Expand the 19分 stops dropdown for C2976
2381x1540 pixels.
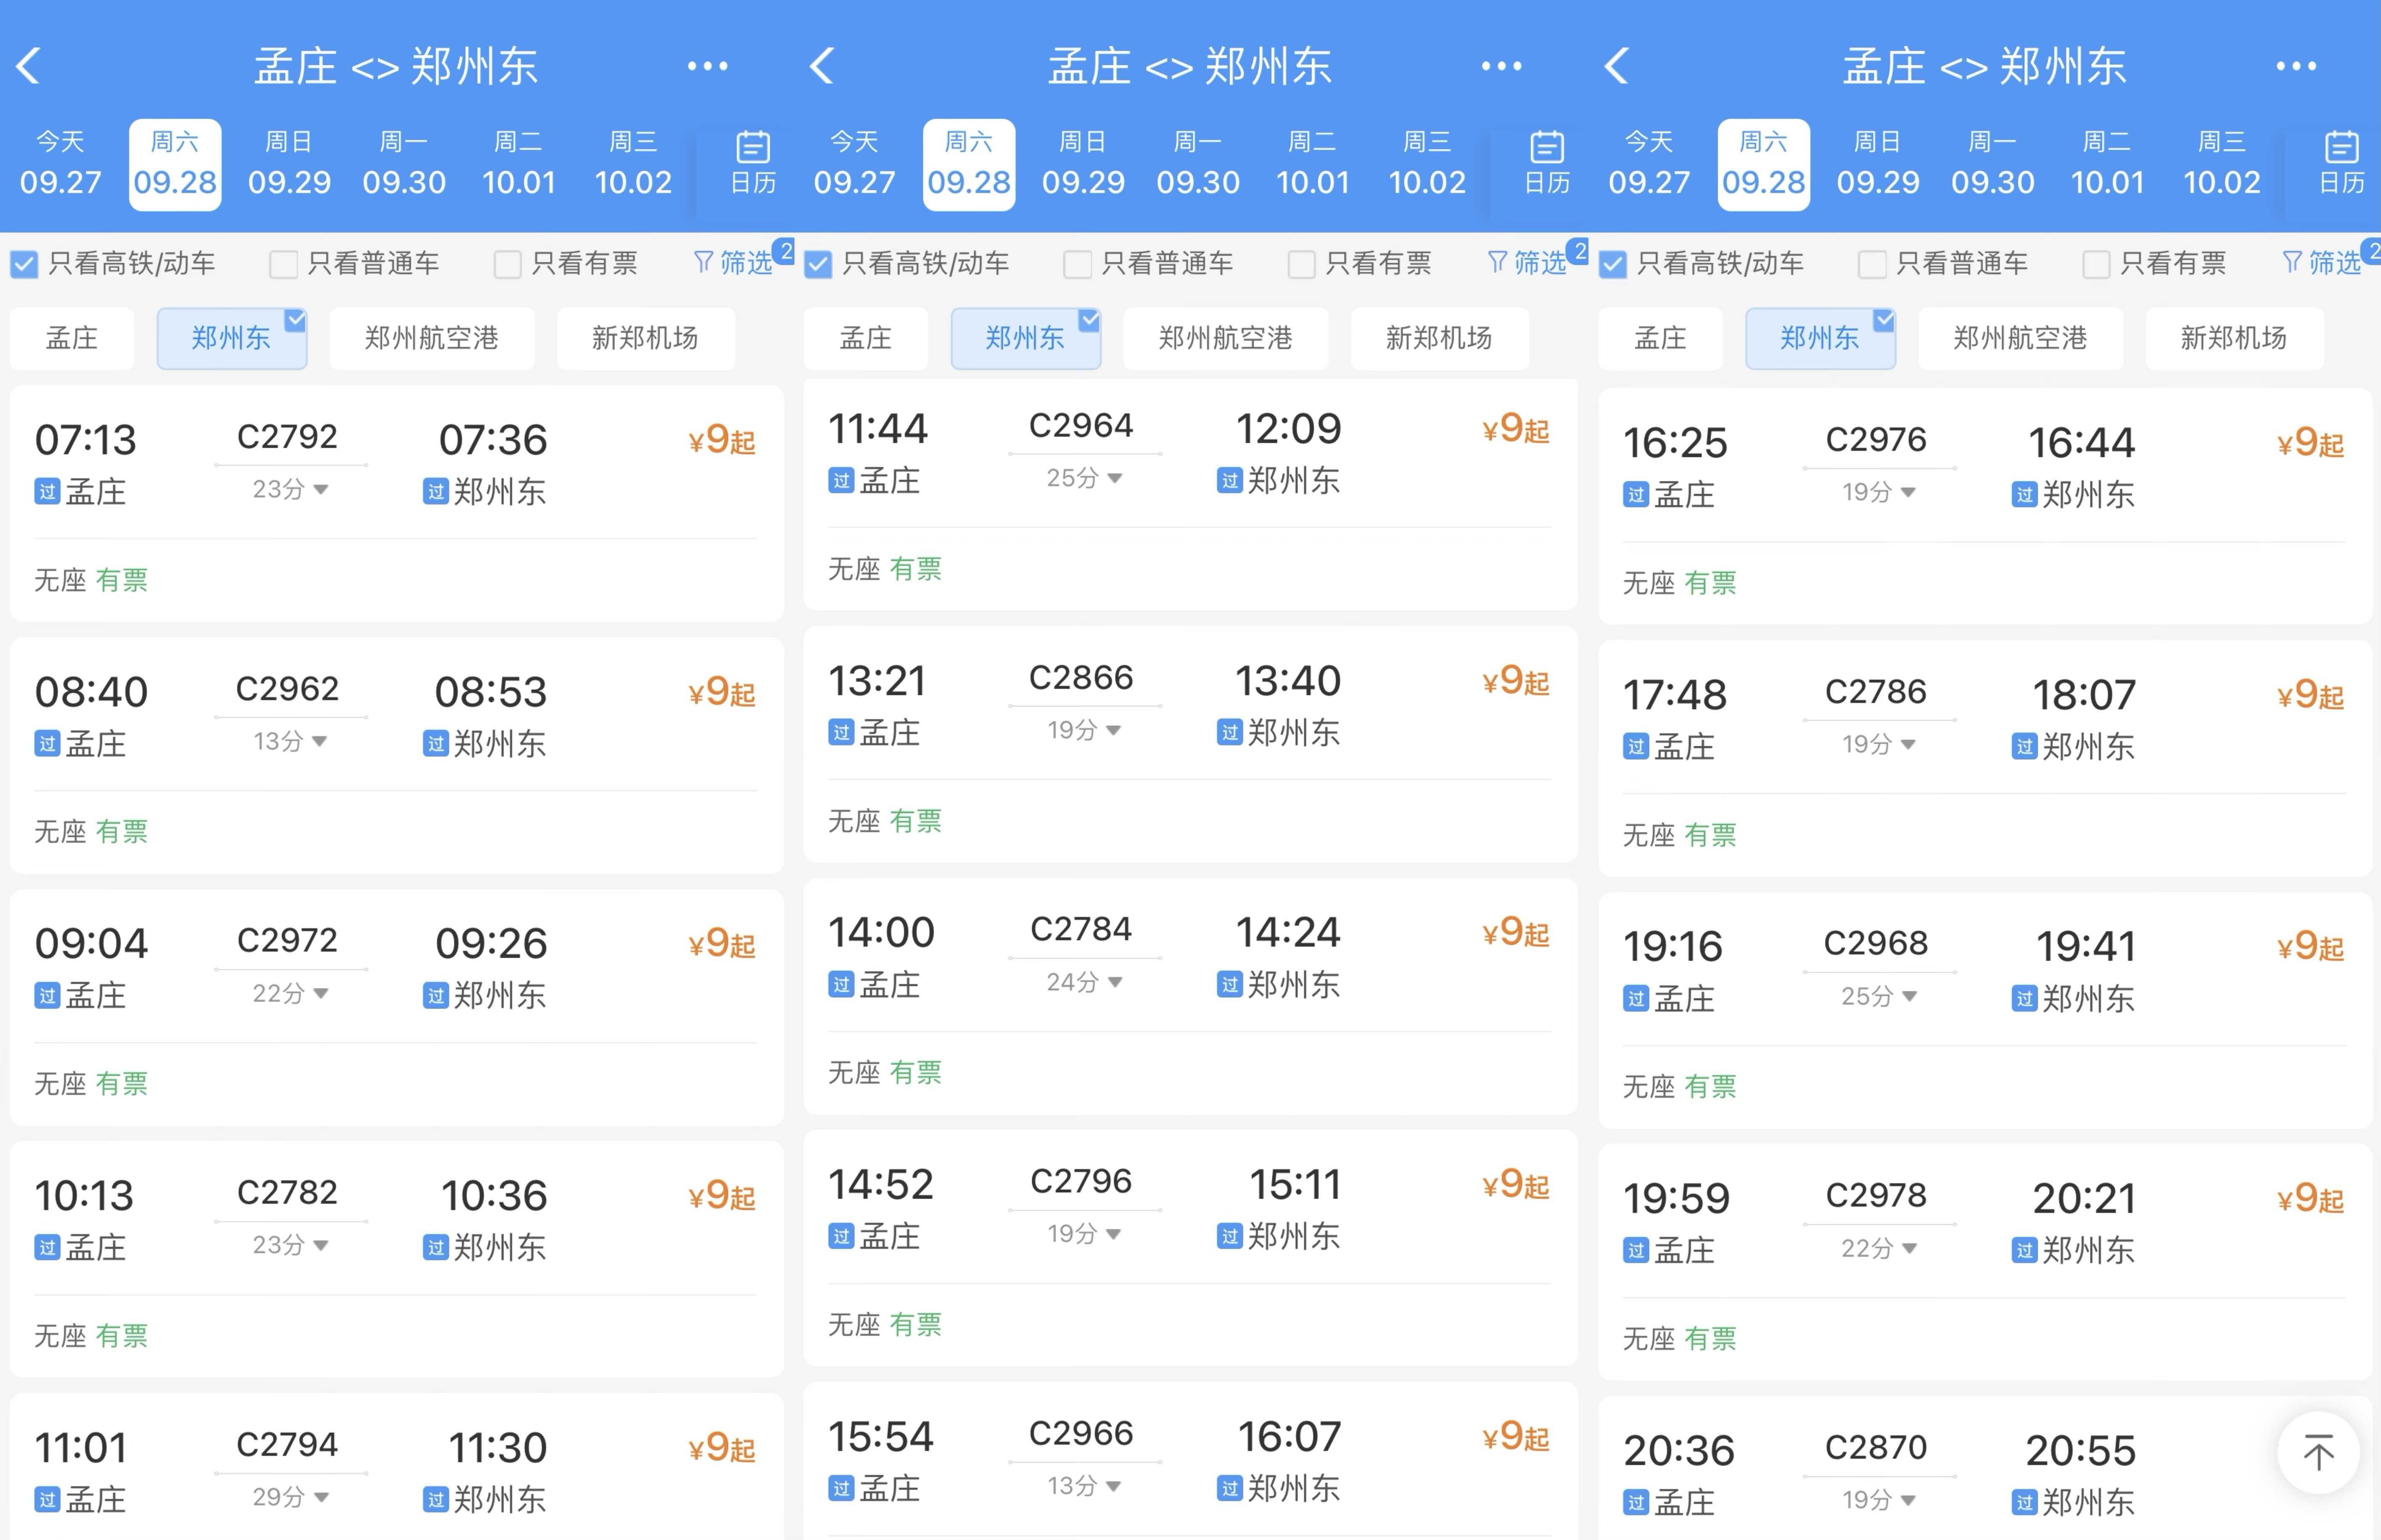tap(1879, 492)
